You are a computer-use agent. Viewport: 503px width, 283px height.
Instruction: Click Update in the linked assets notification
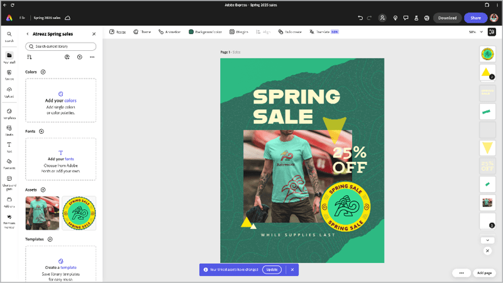[272, 270]
